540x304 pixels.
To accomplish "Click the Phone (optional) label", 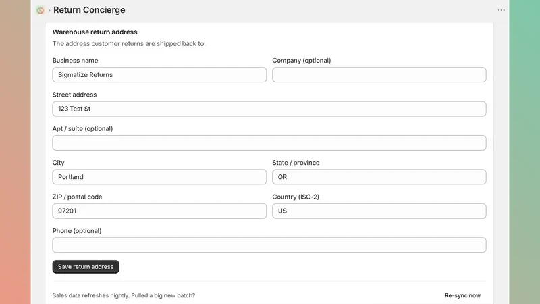I will tap(77, 231).
